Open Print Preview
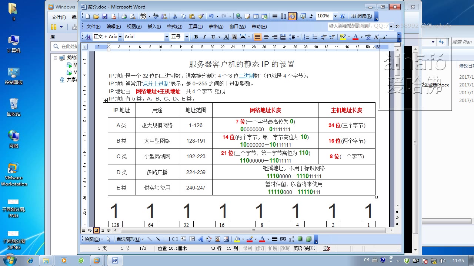Image resolution: width=474 pixels, height=266 pixels. pyautogui.click(x=133, y=16)
